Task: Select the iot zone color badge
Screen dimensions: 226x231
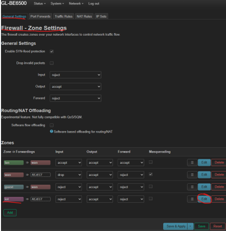Action: (14, 199)
